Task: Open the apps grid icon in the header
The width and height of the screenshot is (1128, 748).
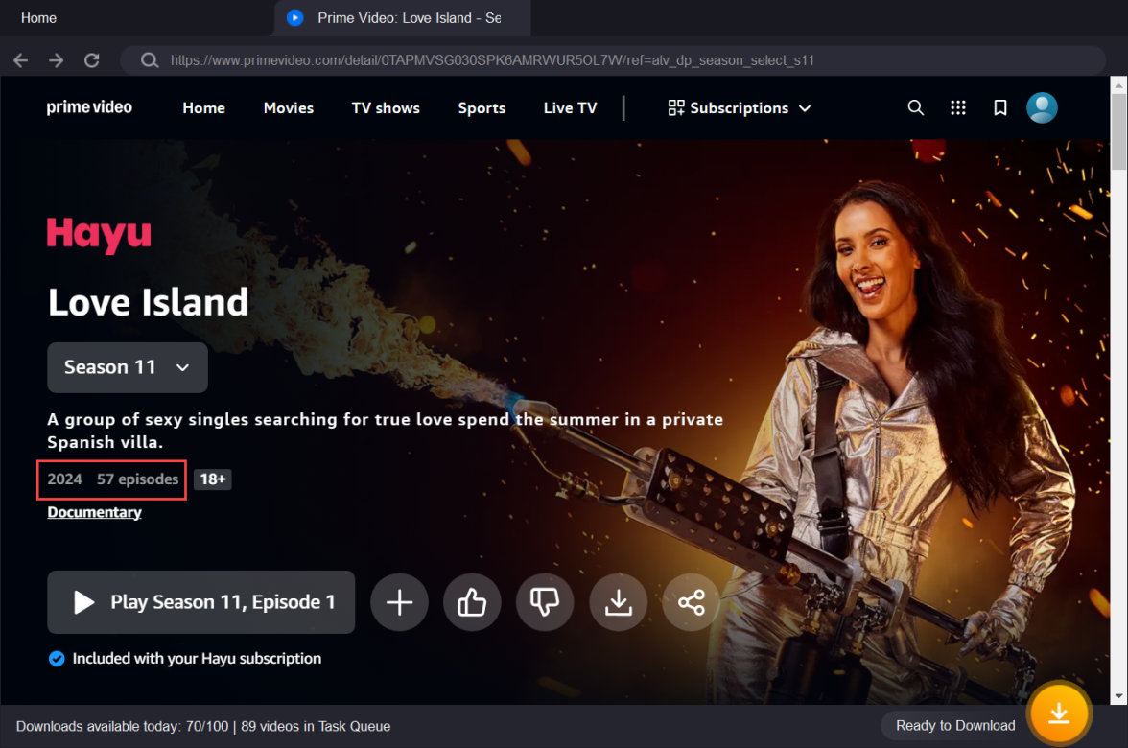Action: [x=957, y=107]
